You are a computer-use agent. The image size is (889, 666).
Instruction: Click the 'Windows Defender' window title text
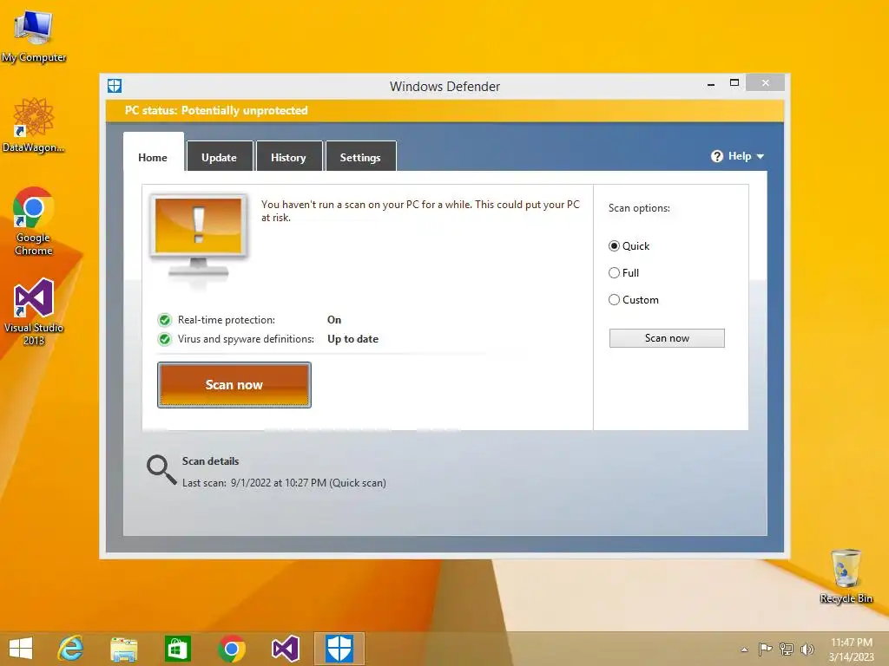pyautogui.click(x=444, y=87)
